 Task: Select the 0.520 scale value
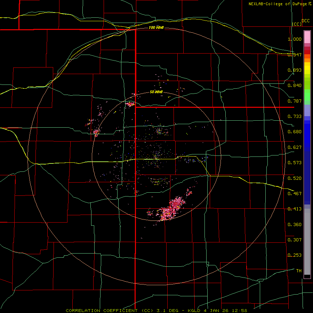click(x=295, y=178)
